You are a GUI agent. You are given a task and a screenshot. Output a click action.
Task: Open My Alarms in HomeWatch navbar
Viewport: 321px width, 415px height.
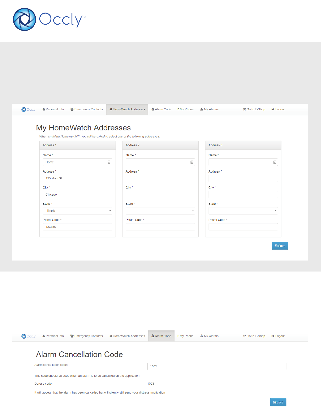[209, 109]
